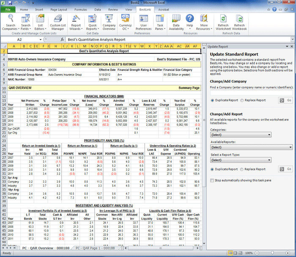296x257 pixels.
Task: Switch to Normal view in status bar
Action: pos(230,253)
